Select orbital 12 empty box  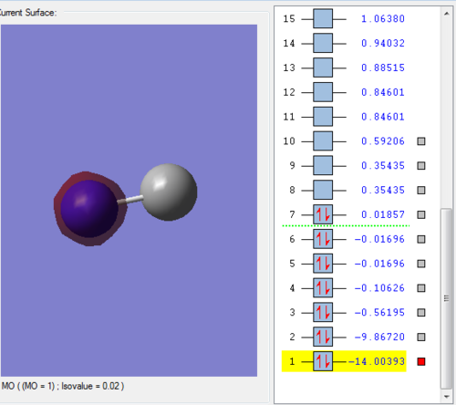tap(323, 92)
